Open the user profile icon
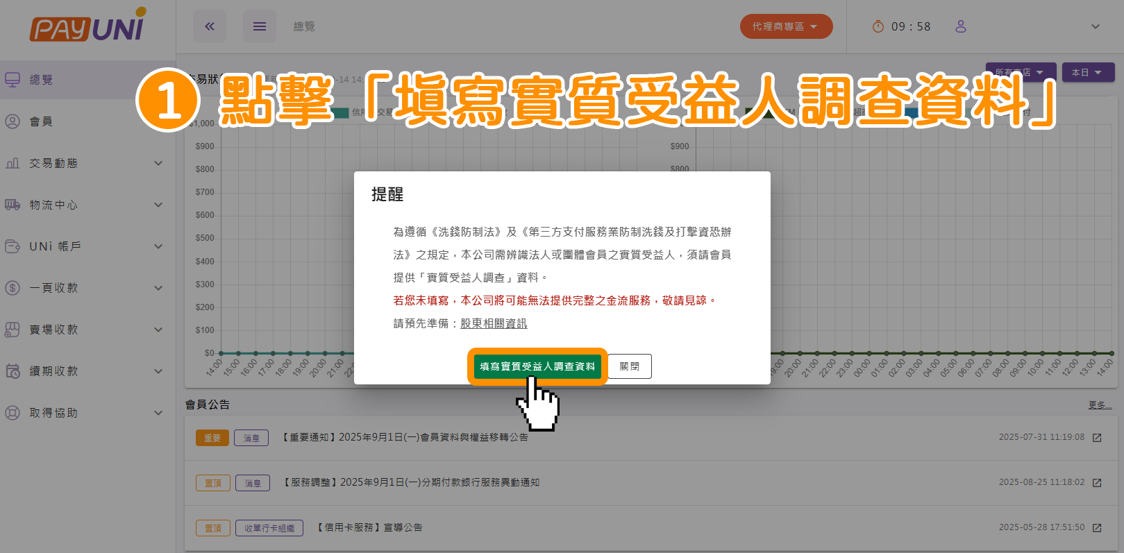 coord(961,26)
